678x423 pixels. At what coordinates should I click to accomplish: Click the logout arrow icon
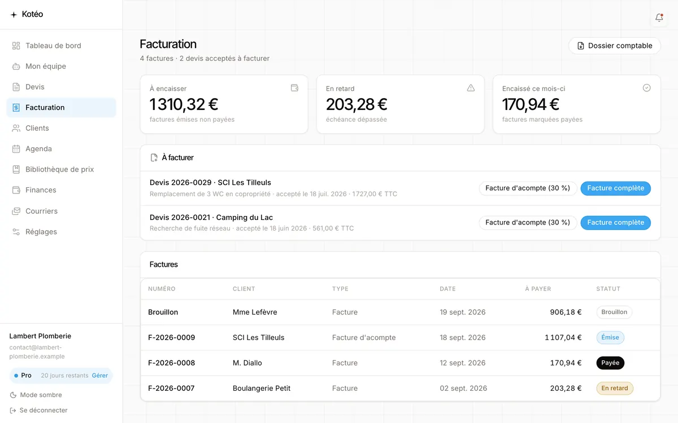(13, 411)
